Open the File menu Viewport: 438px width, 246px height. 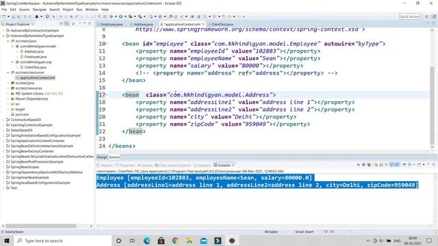point(4,10)
